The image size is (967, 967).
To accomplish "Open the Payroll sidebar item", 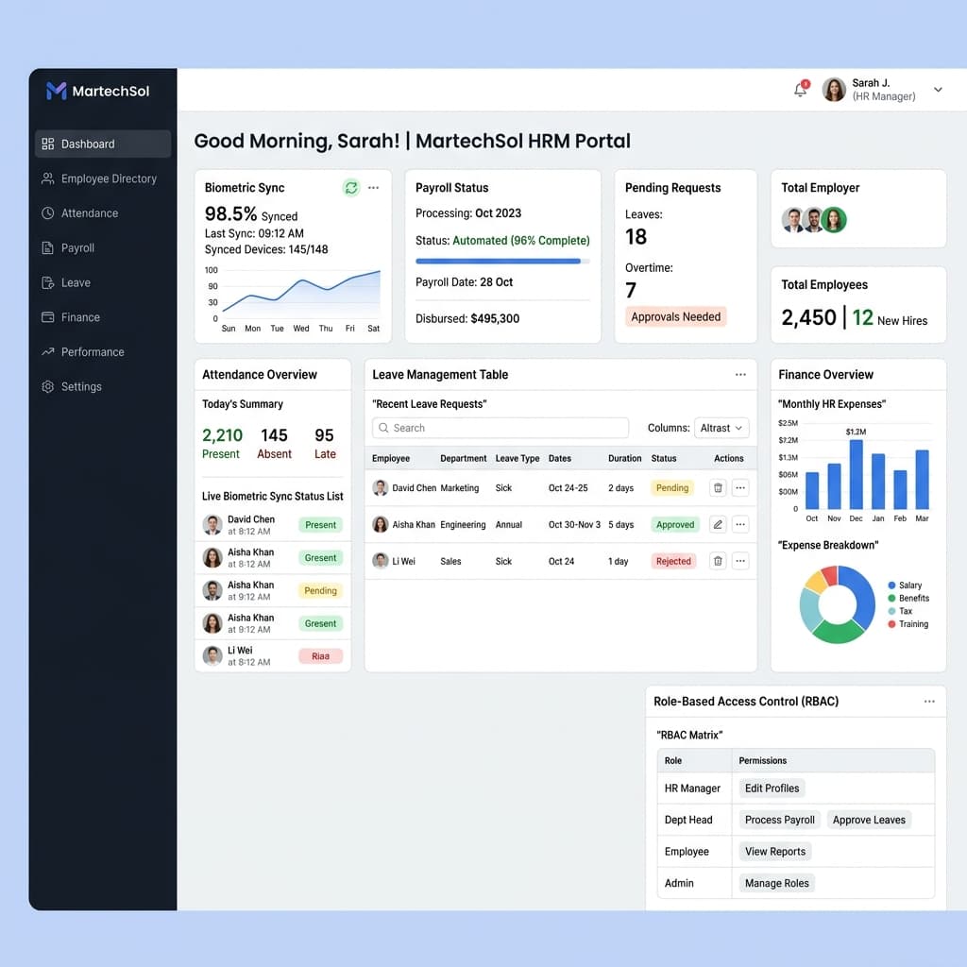I will 103,248.
